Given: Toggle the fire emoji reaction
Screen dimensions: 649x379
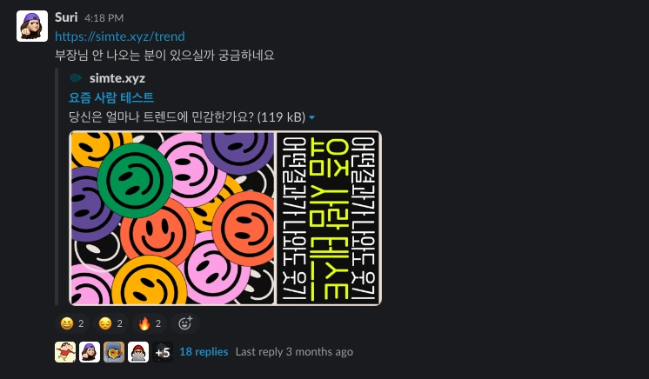Looking at the screenshot, I should click(x=149, y=323).
